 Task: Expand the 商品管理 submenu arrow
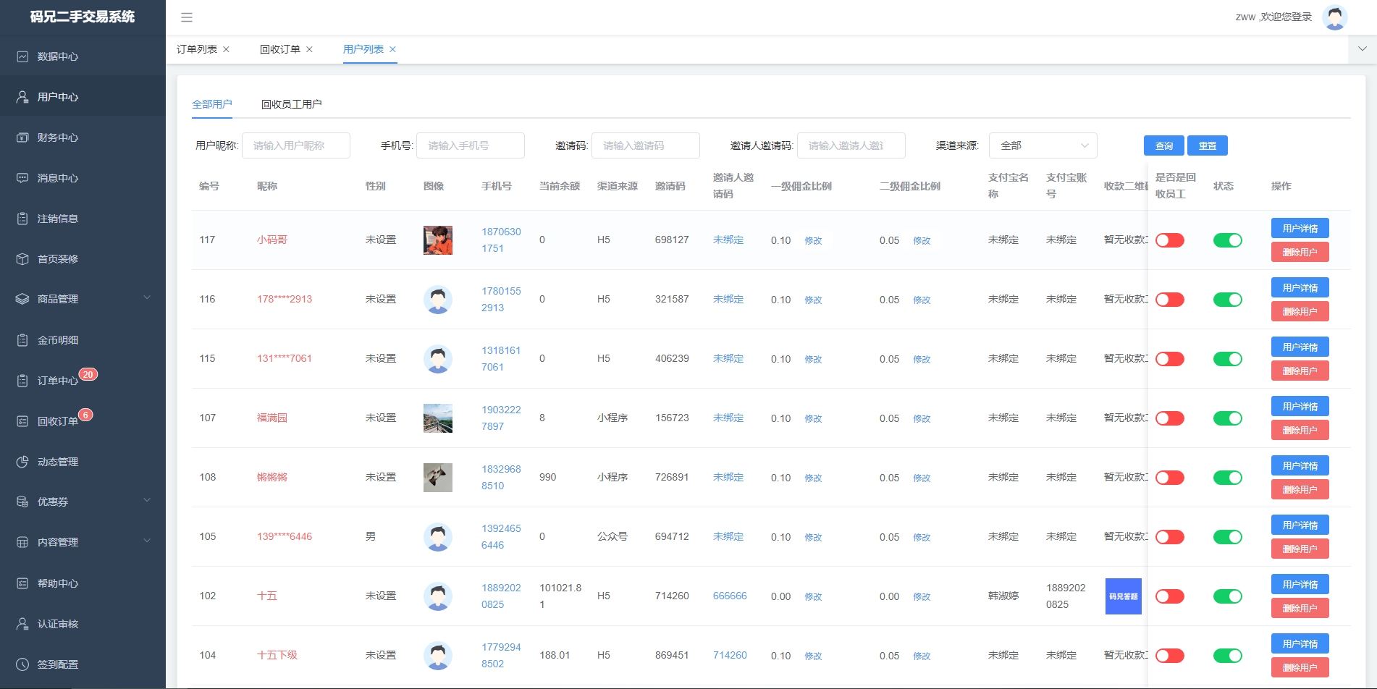pos(147,297)
